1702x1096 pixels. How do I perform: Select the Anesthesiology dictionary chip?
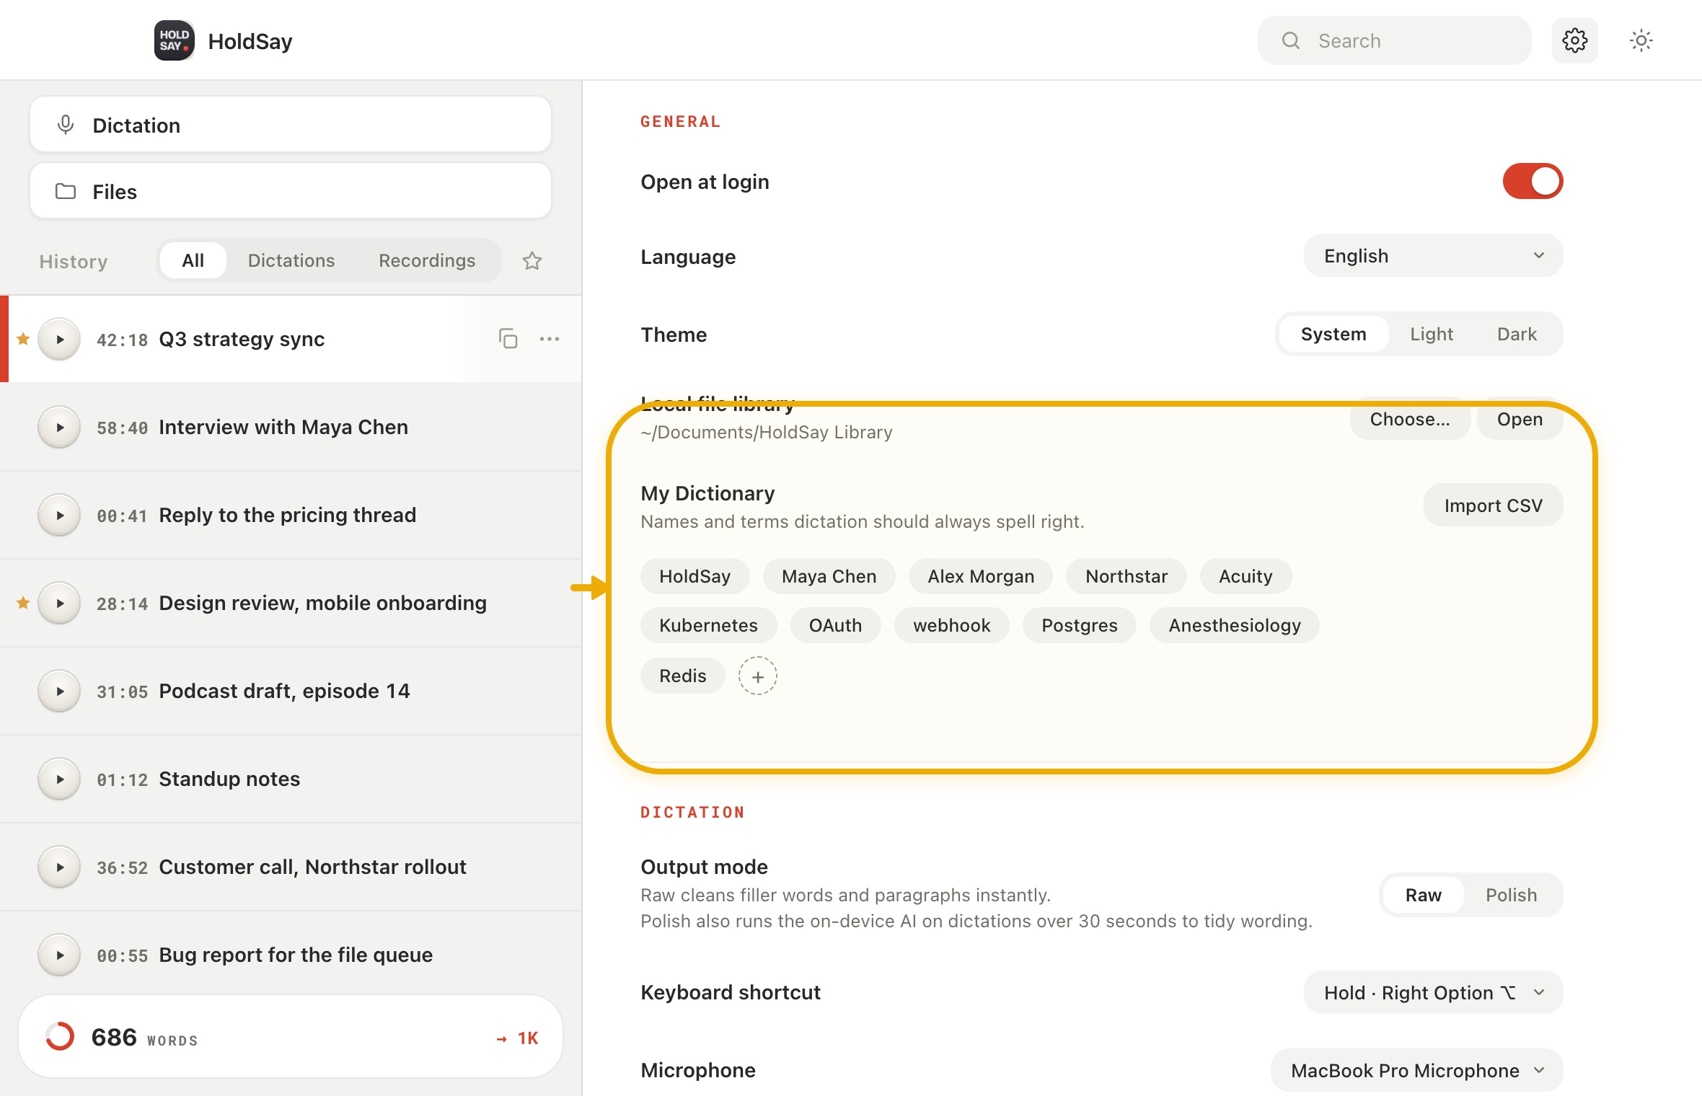point(1235,625)
